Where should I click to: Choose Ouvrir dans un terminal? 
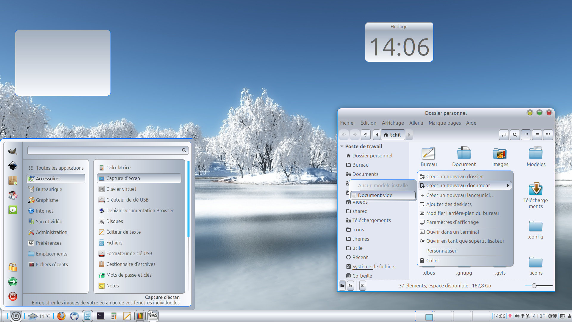465,232
